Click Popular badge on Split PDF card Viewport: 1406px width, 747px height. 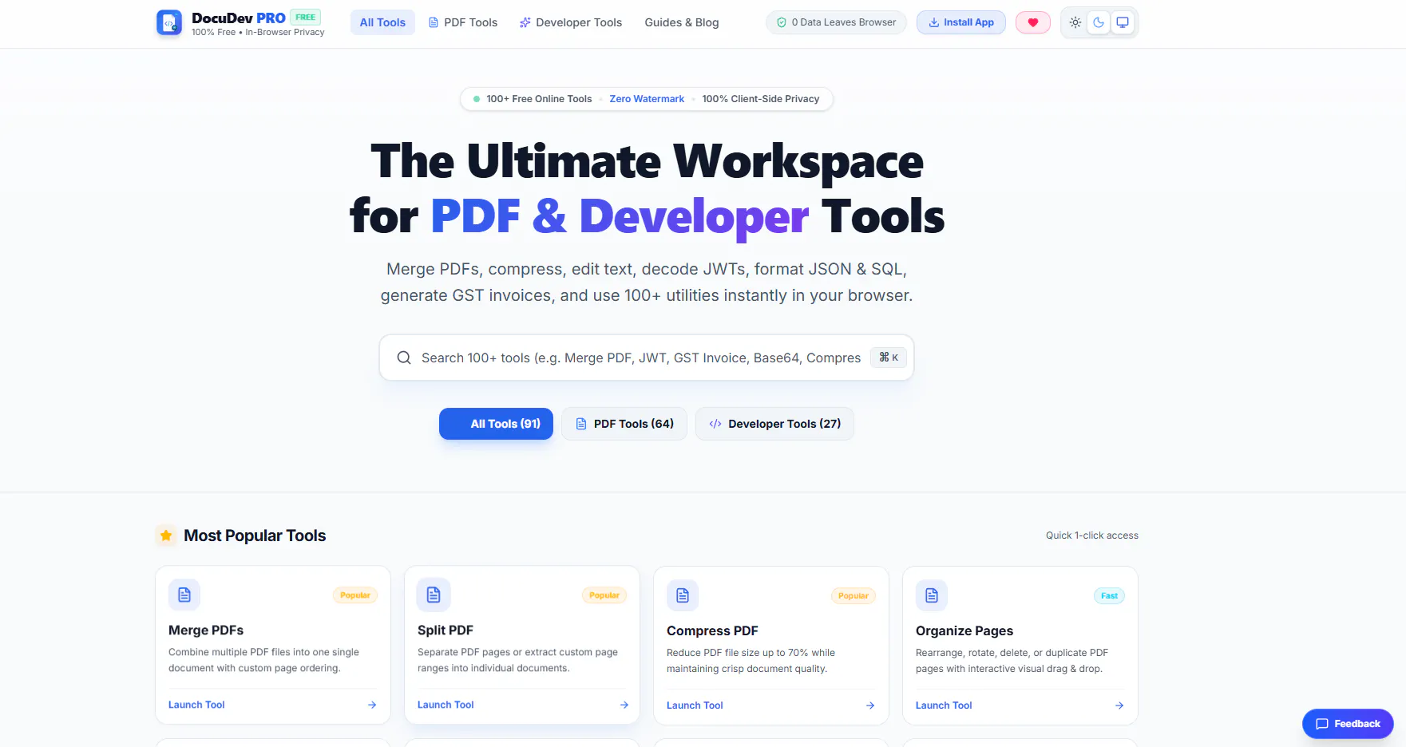tap(604, 595)
